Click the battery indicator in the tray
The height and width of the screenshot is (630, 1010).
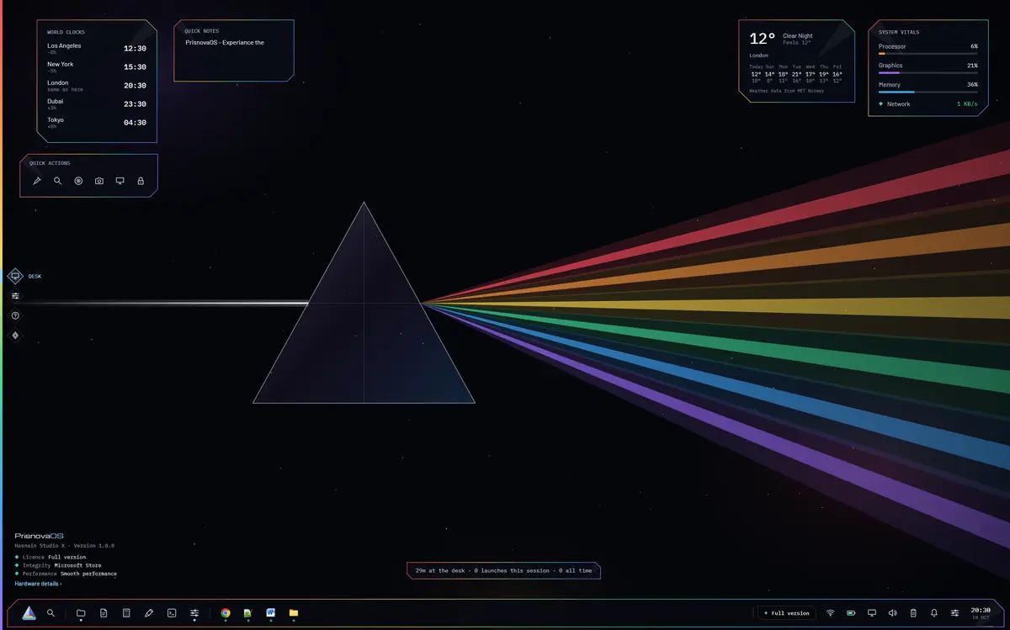[x=851, y=613]
